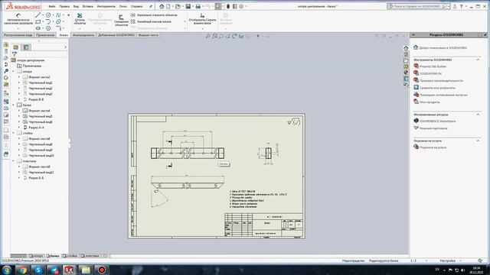Select the Point sketch tool

click(x=68, y=15)
